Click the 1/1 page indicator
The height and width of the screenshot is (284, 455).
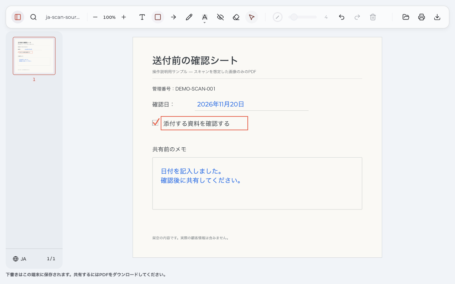[x=51, y=259]
